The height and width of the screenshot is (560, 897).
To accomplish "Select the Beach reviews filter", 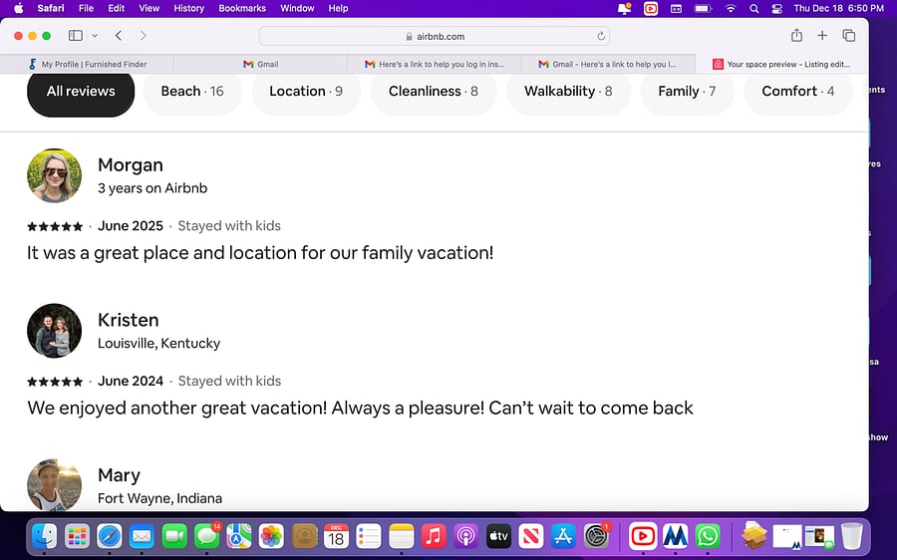I will coord(192,92).
